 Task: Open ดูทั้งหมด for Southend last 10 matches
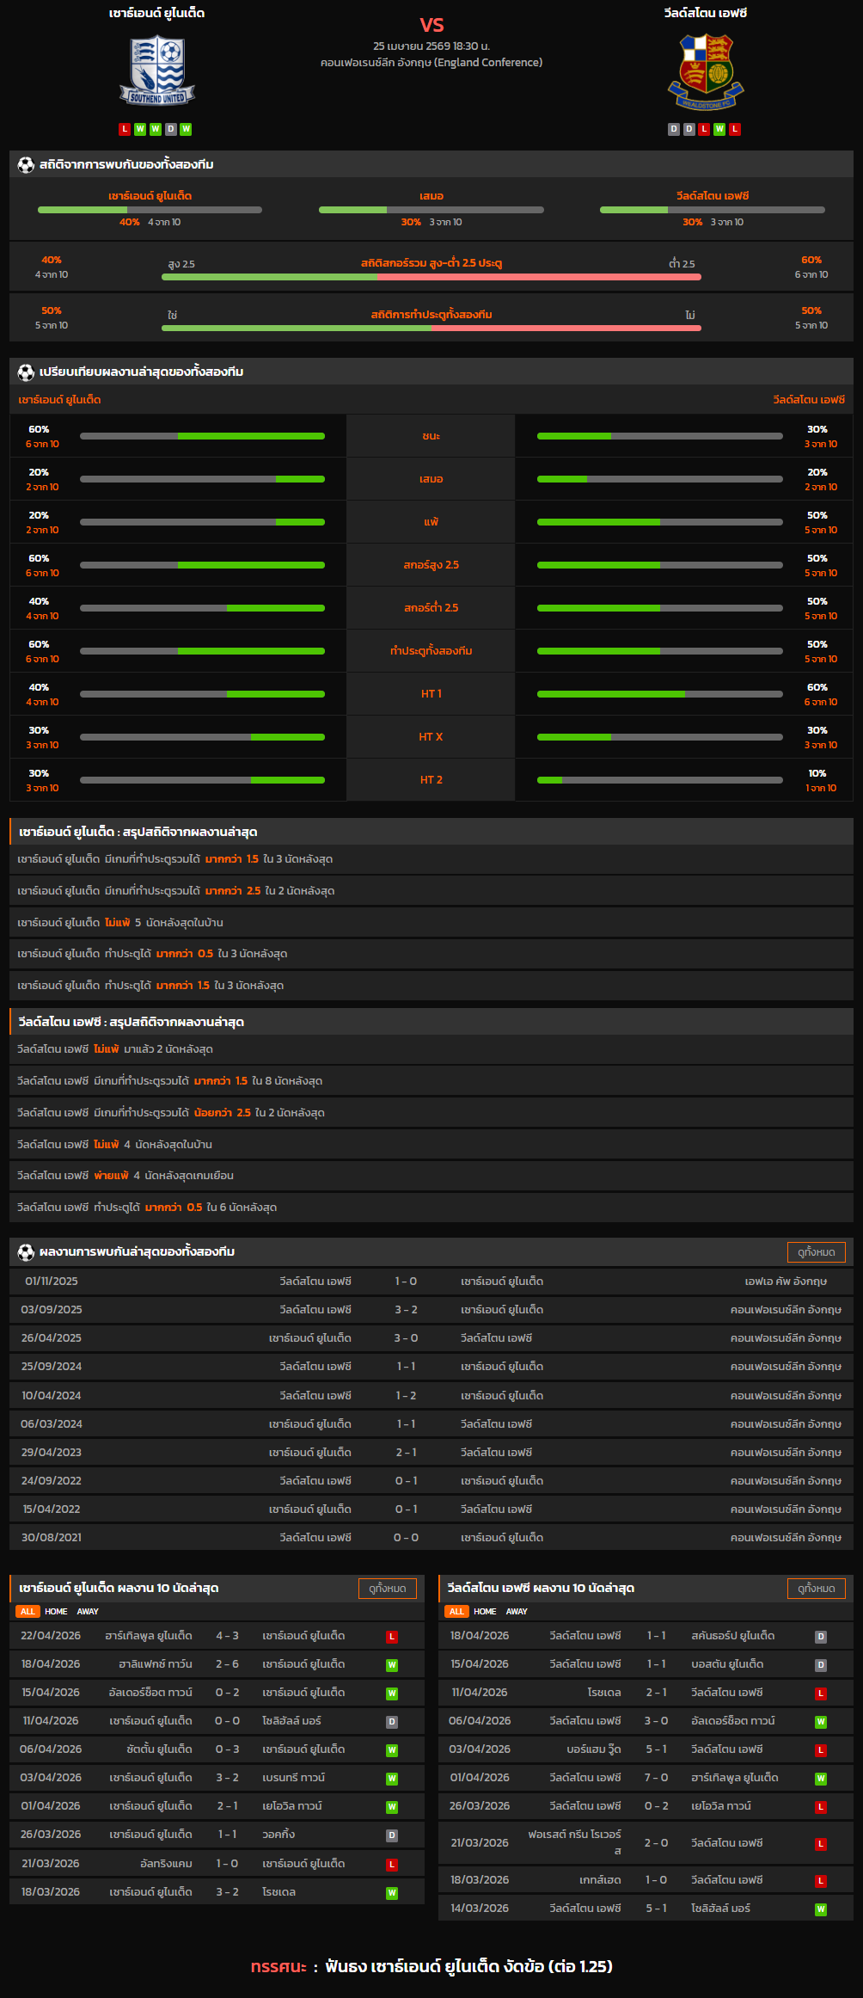(x=388, y=1589)
